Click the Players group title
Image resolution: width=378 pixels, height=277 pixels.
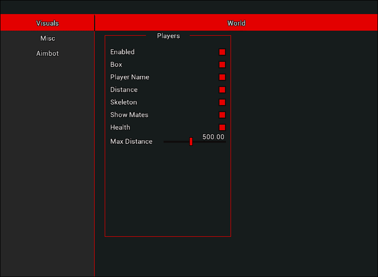pyautogui.click(x=168, y=36)
